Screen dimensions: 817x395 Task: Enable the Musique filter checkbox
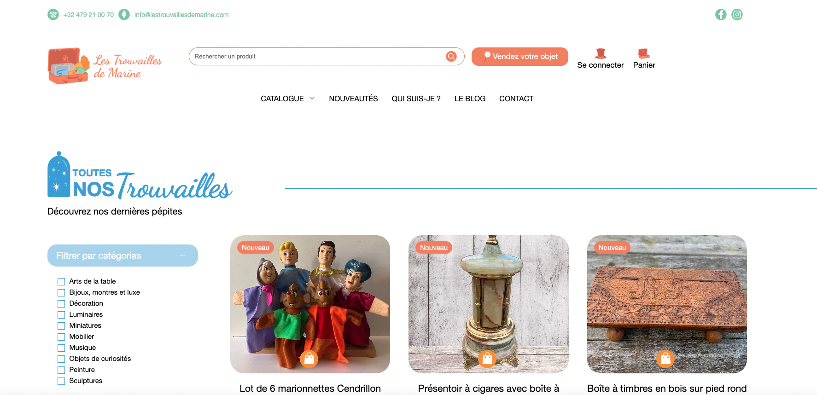pos(61,348)
